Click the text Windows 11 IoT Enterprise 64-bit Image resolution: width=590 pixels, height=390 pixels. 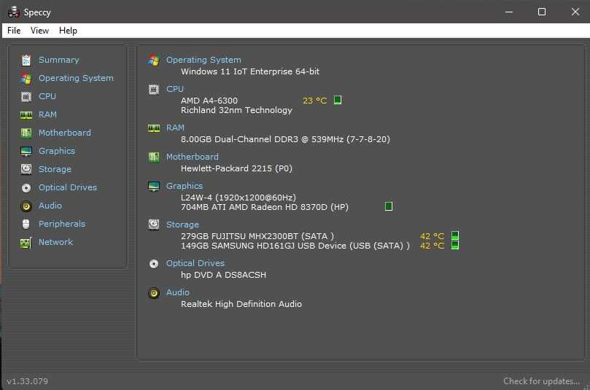tap(250, 71)
